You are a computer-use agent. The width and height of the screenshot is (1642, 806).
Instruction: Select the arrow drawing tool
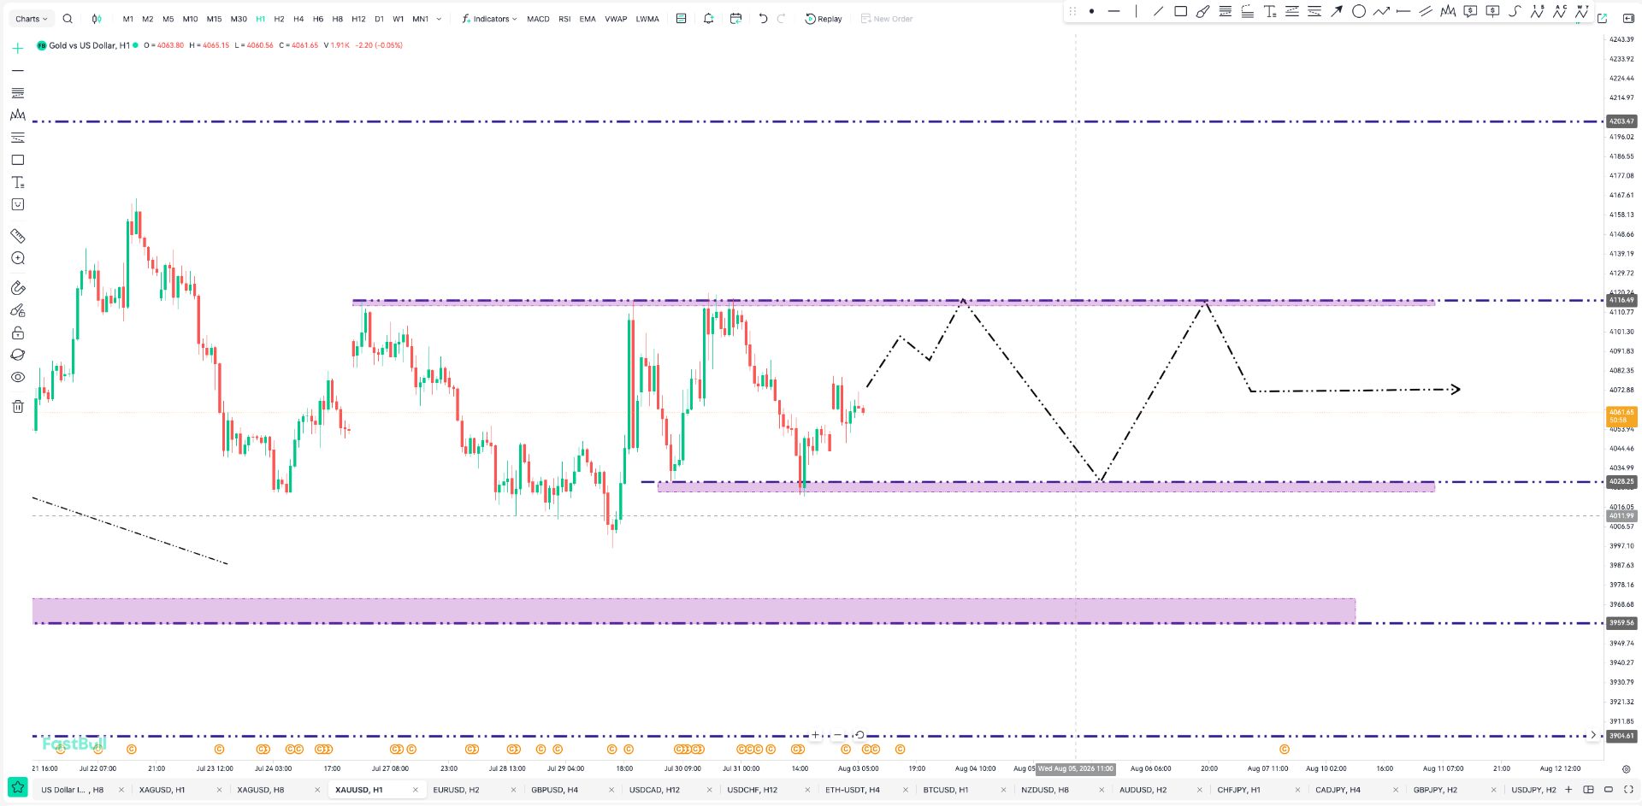1337,11
